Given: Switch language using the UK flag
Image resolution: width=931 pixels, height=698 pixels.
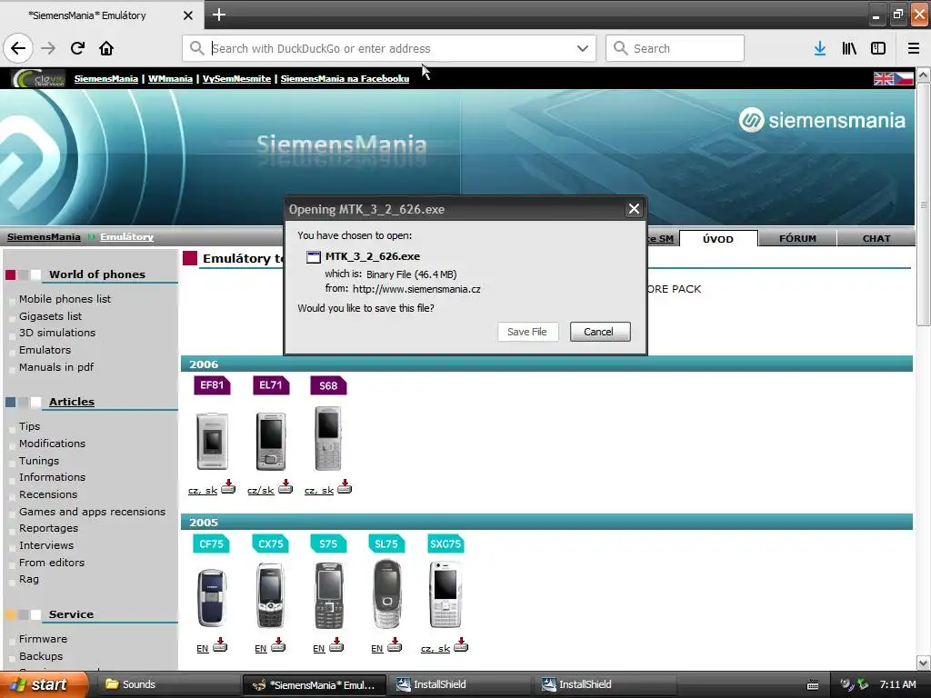Looking at the screenshot, I should click(883, 78).
